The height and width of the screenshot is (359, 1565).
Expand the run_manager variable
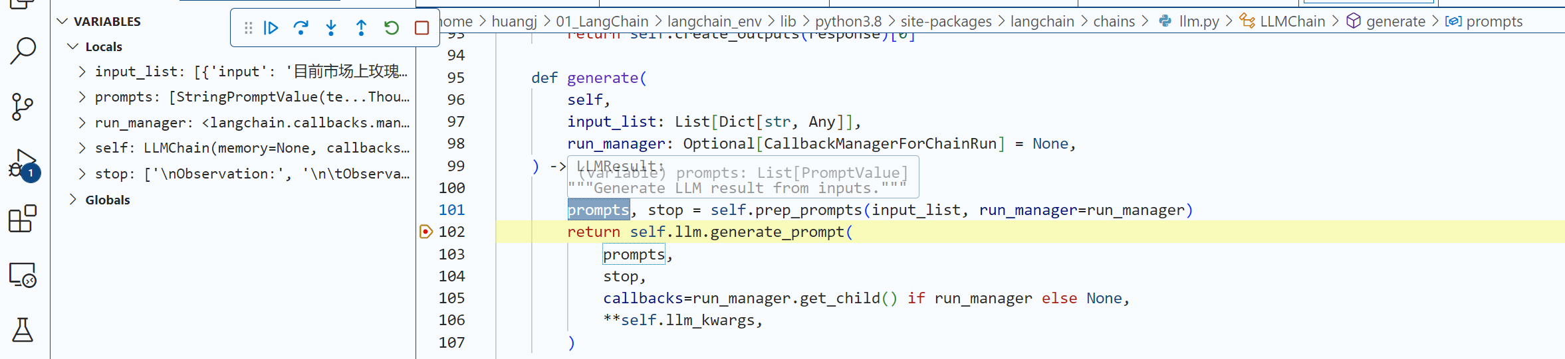pos(82,123)
